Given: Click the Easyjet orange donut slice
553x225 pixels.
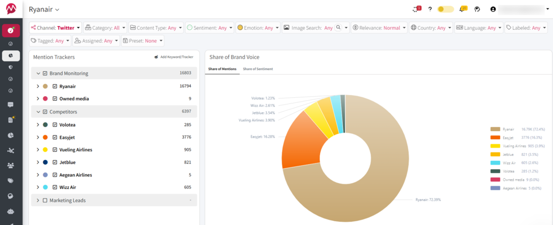Looking at the screenshot, I should [x=302, y=141].
